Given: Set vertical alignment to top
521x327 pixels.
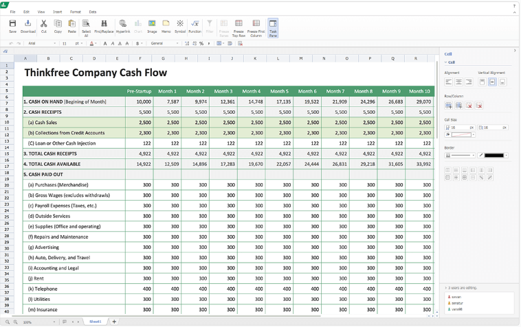Looking at the screenshot, I should [483, 82].
